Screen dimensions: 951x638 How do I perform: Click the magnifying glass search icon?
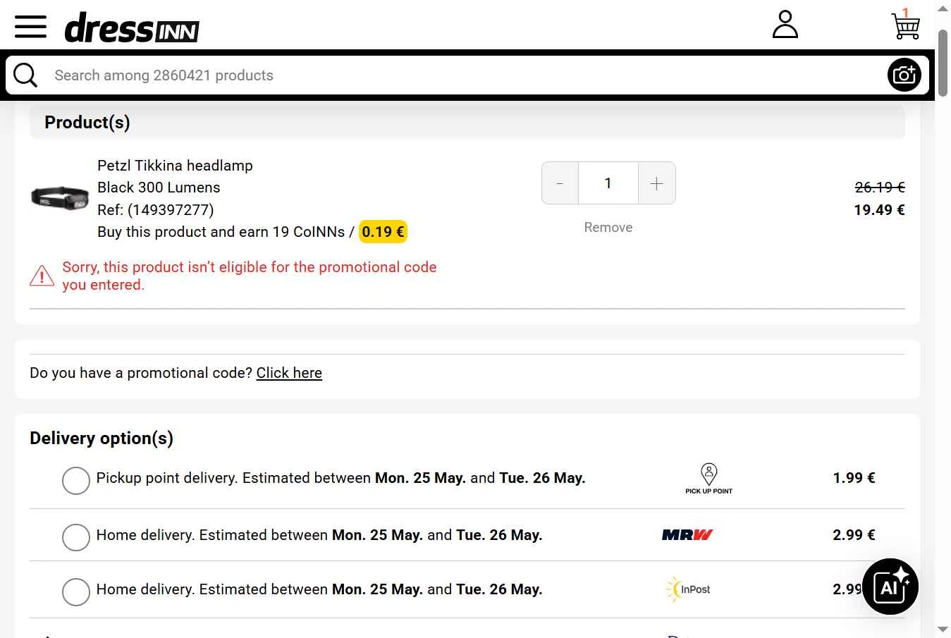pos(25,75)
